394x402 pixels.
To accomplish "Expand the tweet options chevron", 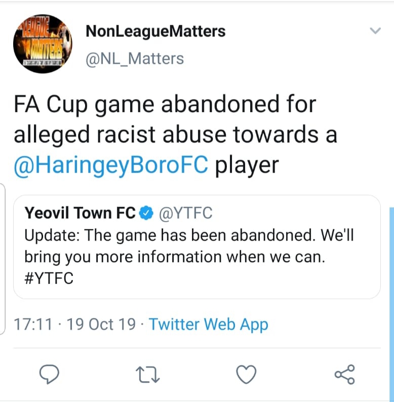I will 376,31.
